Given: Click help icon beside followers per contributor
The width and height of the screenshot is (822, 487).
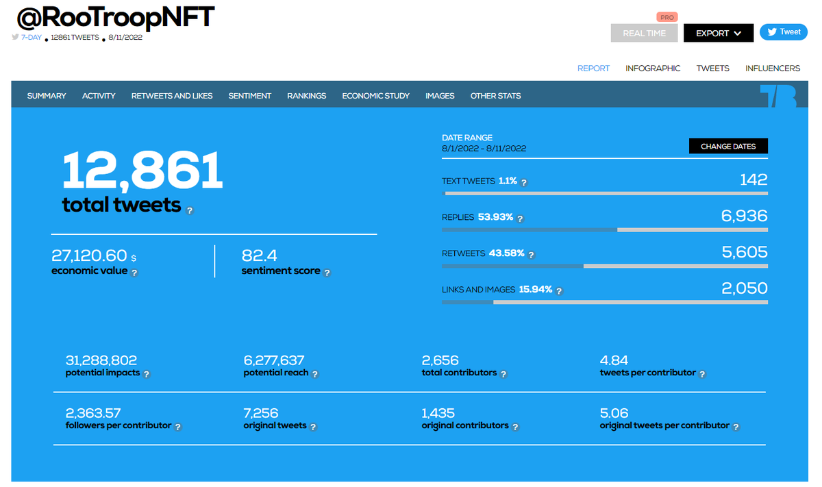Looking at the screenshot, I should [177, 427].
